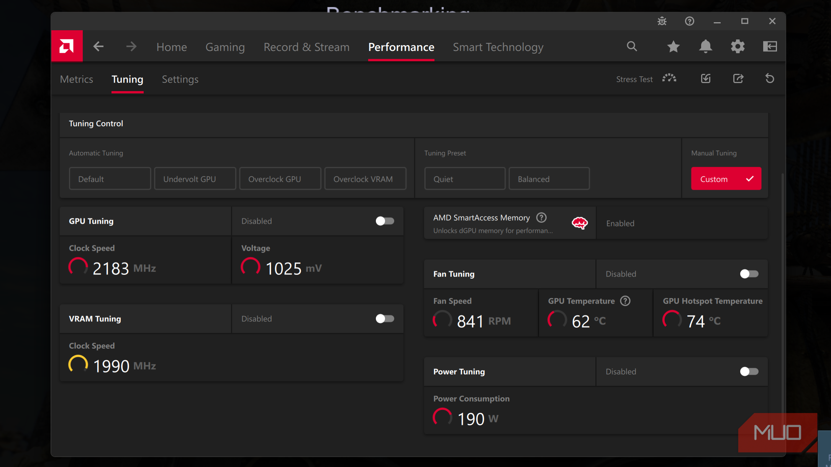
Task: Open the notifications bell icon
Action: coord(705,47)
